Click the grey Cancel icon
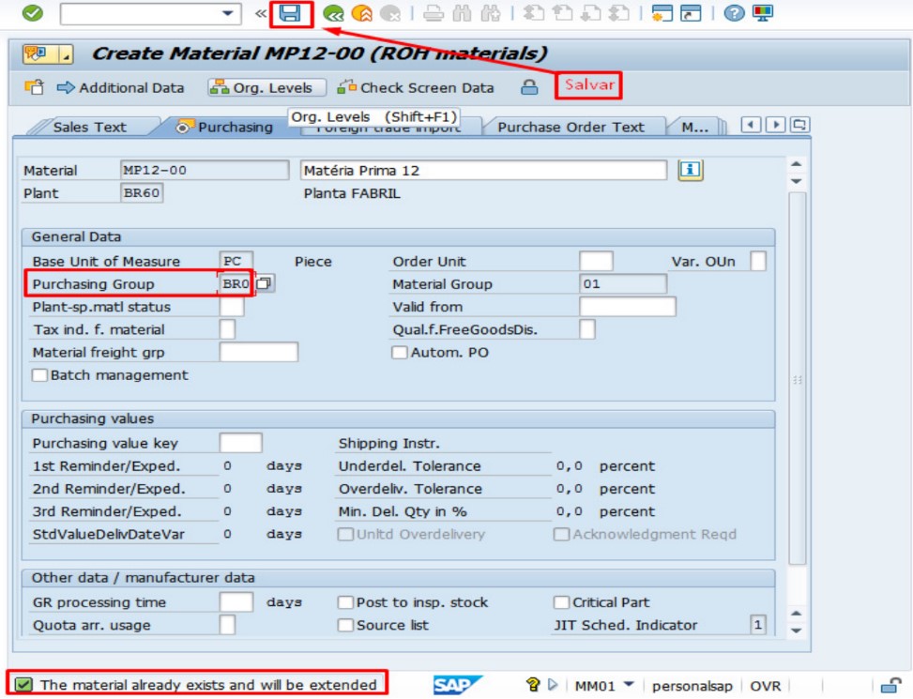This screenshot has width=913, height=699. coord(390,13)
